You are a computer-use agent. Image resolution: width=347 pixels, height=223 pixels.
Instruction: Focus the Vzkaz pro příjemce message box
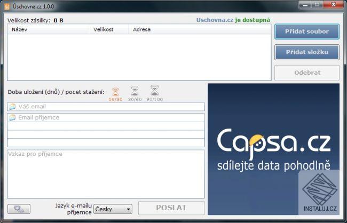click(106, 174)
